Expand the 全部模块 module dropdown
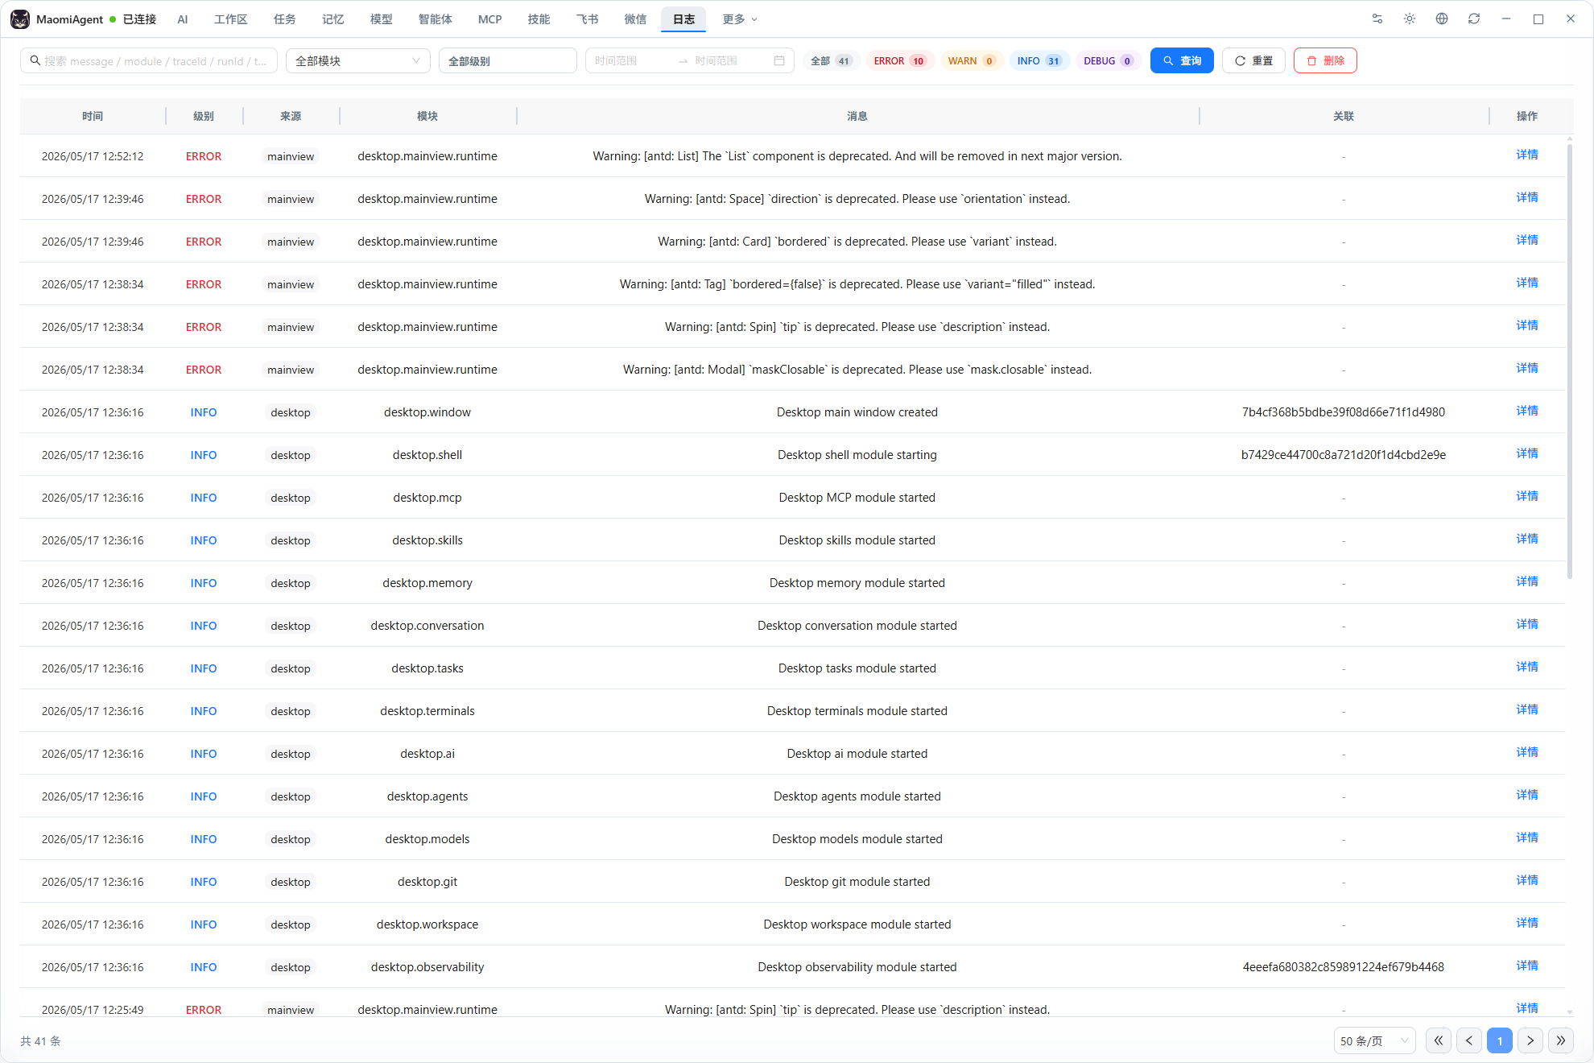The image size is (1594, 1063). point(358,60)
